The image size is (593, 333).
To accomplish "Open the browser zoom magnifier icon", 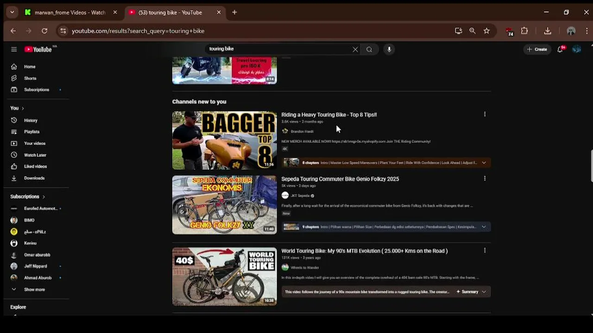I will pos(472,31).
